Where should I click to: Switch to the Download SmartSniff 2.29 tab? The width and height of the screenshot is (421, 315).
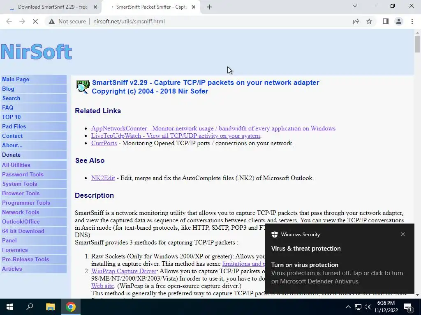pyautogui.click(x=53, y=7)
